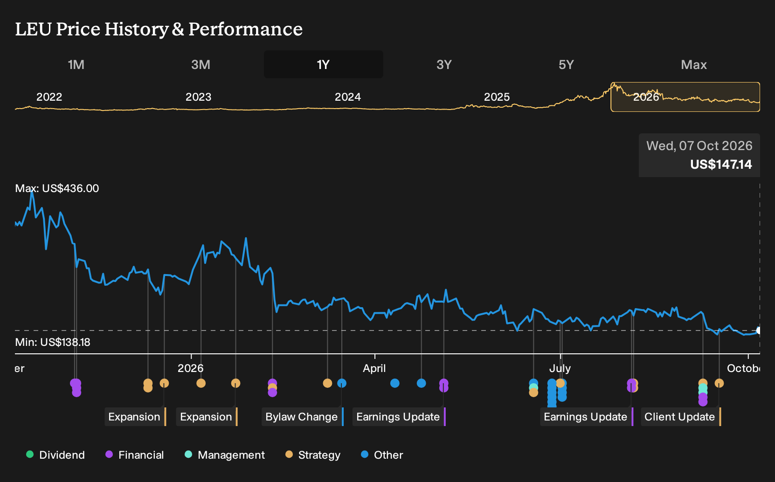Select orange Strategy dot linked to Client Update tag
Viewport: 775px width, 482px height.
click(719, 383)
